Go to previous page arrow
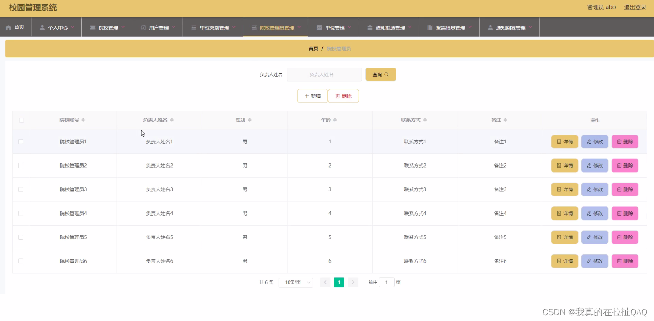The height and width of the screenshot is (321, 654). pyautogui.click(x=325, y=282)
